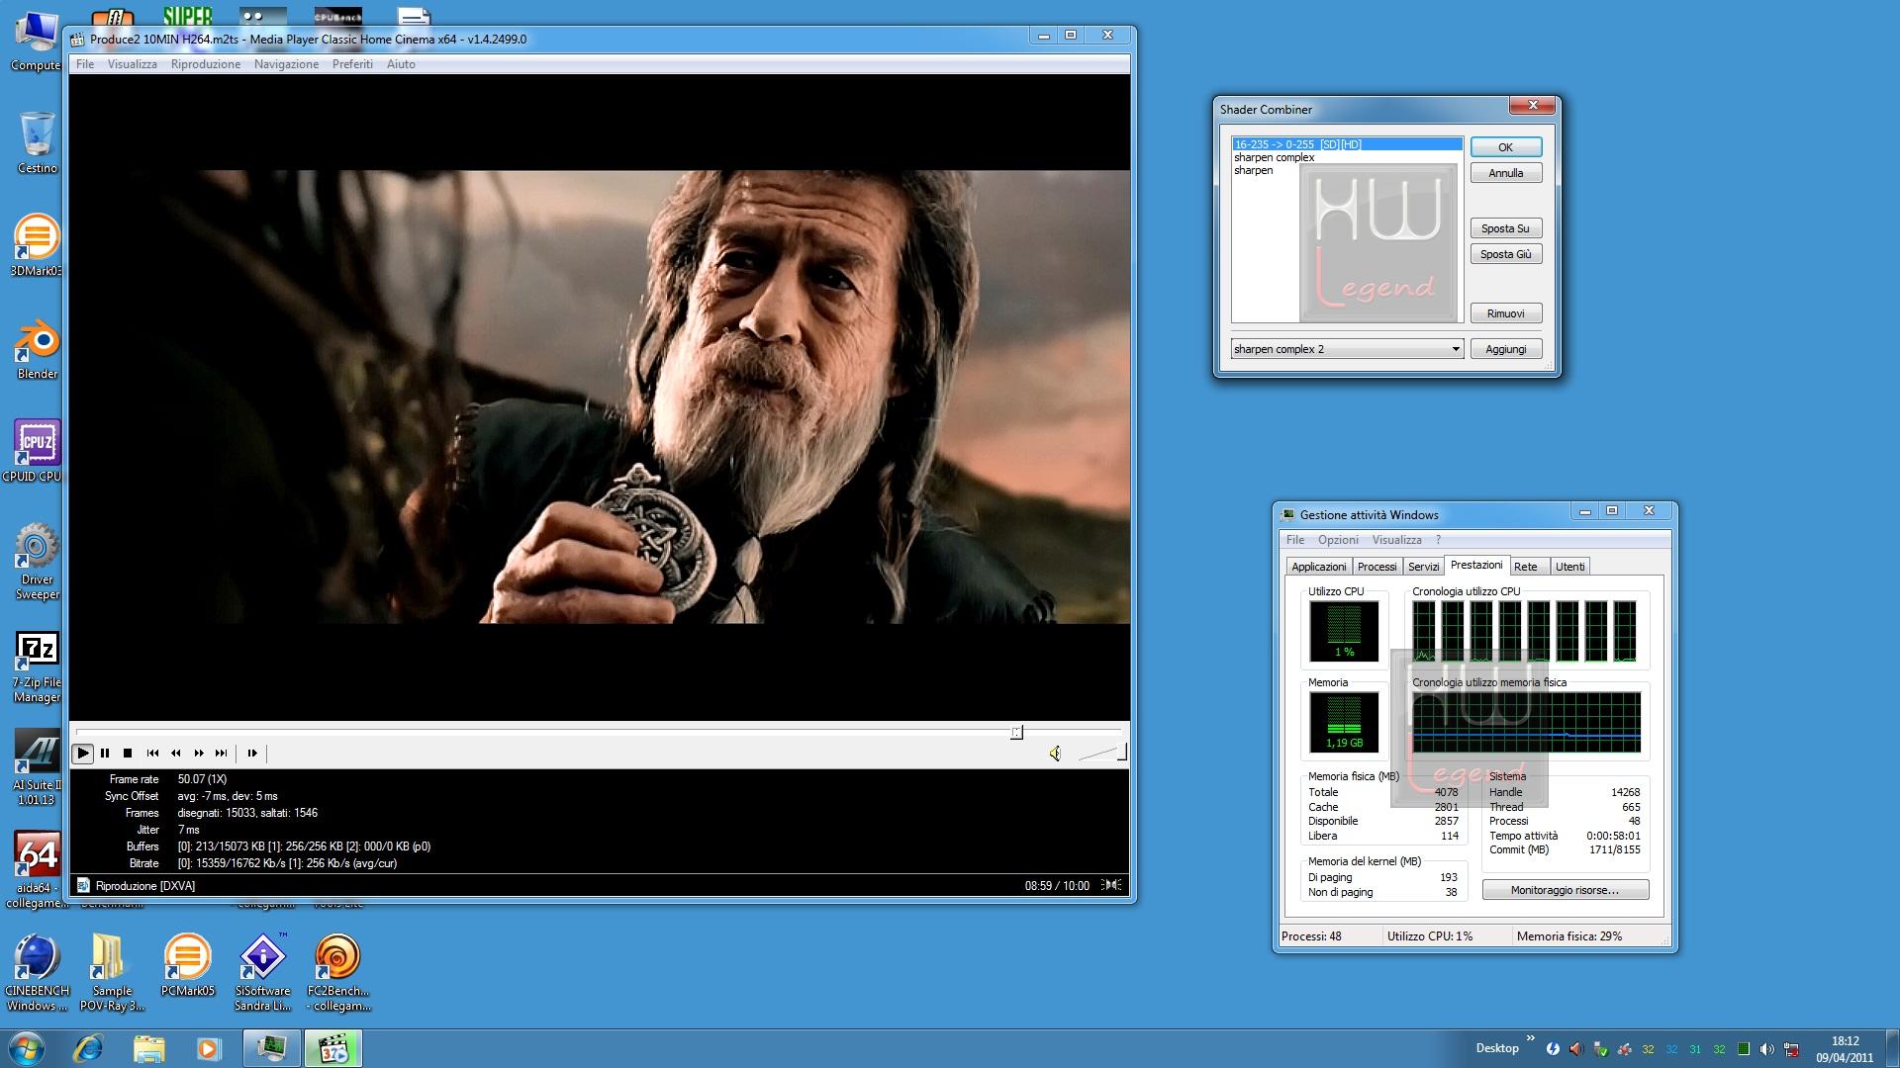Open the Windows Start menu

coord(27,1048)
